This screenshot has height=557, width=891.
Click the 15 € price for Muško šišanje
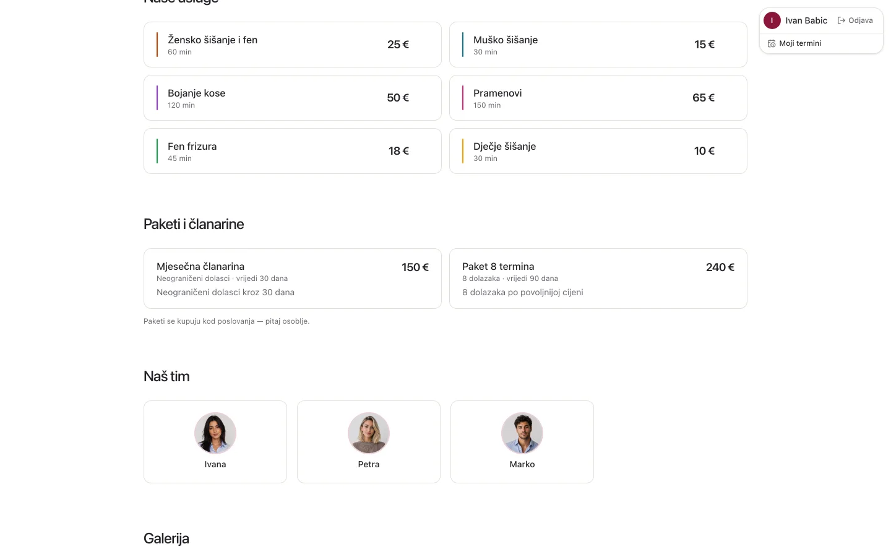tap(704, 45)
